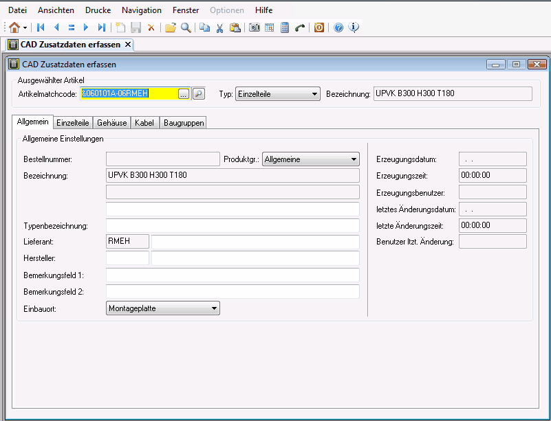Screen dimensions: 551x421
Task: Click the floppy disk save icon
Action: pos(136,27)
